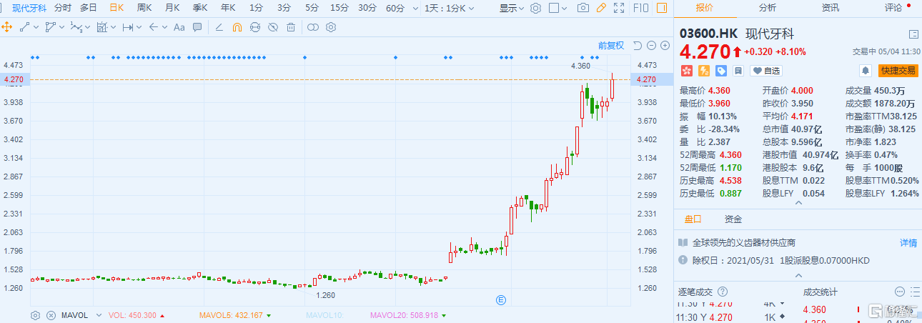Screen dimensions: 922x323
Task: Open chart settings gear in drawing toolbar
Action: coord(330,27)
